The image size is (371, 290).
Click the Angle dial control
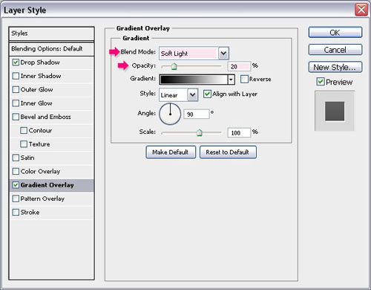pyautogui.click(x=170, y=114)
